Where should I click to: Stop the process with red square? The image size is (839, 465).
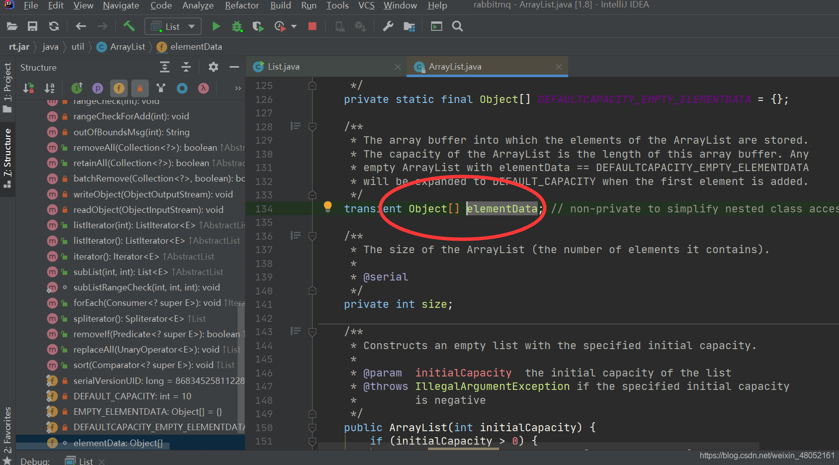(x=312, y=26)
